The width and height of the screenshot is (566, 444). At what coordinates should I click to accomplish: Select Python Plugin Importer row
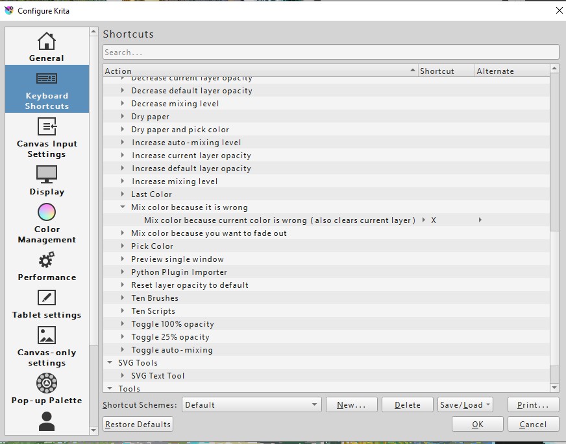tap(326, 272)
